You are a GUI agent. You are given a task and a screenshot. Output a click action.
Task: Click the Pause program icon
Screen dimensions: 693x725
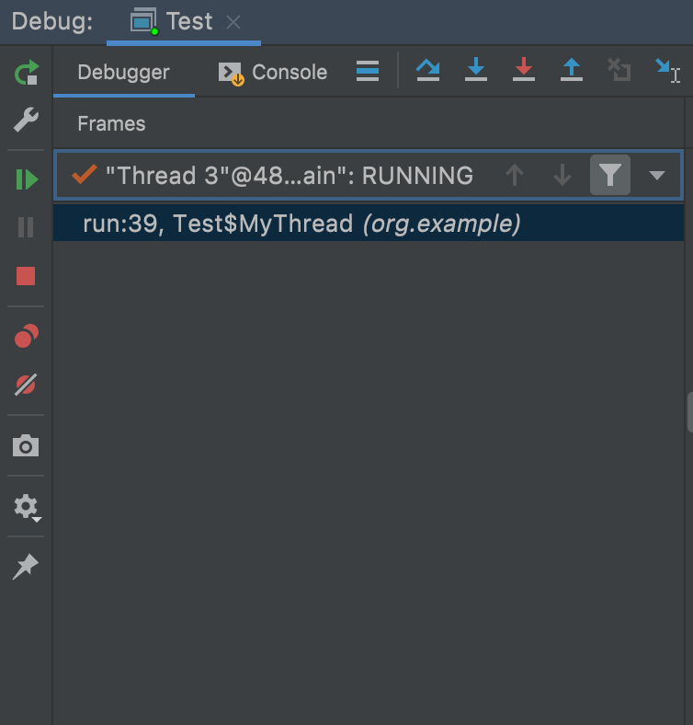coord(26,227)
